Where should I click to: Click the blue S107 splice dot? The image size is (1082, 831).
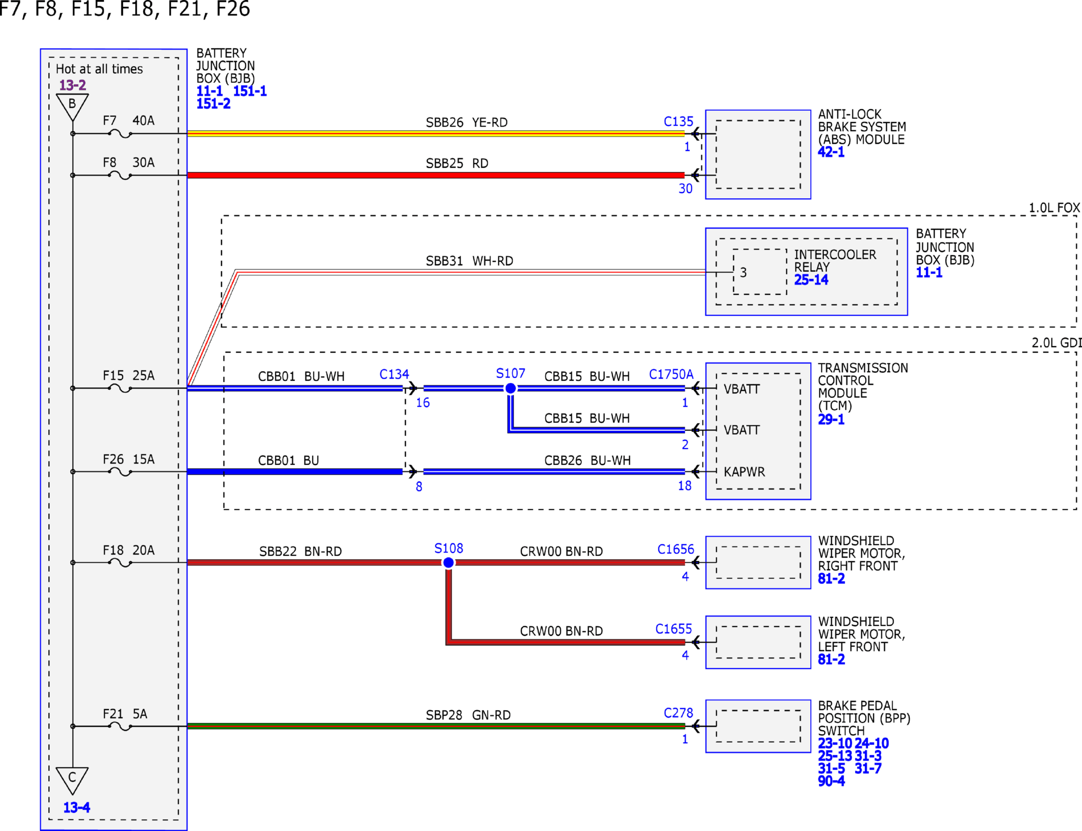tap(511, 388)
